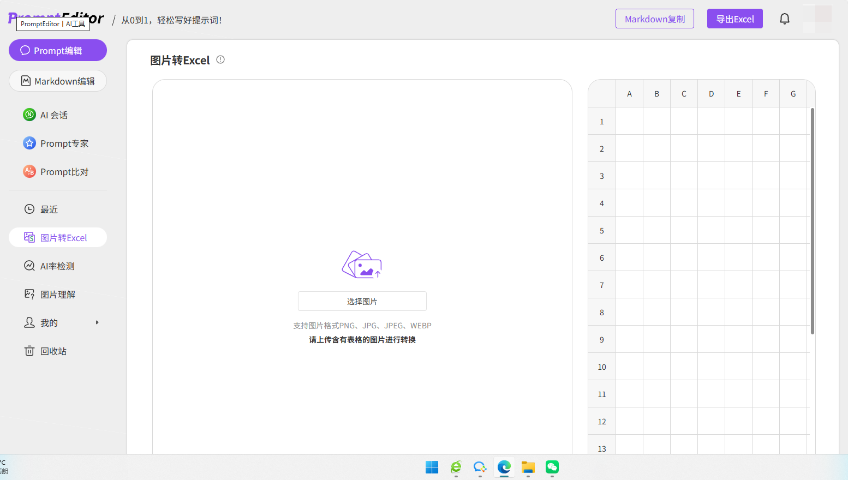Open WeChat from the taskbar
The width and height of the screenshot is (848, 480).
[x=552, y=467]
